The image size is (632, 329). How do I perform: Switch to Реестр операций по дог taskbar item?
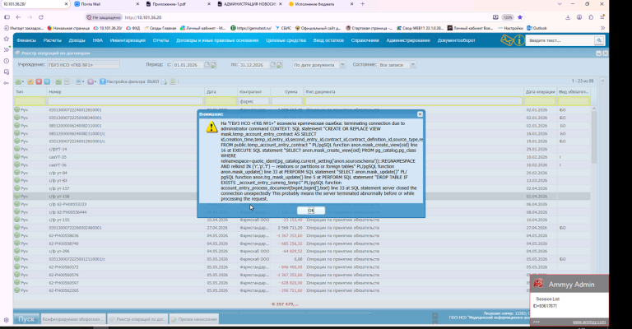[x=137, y=319]
